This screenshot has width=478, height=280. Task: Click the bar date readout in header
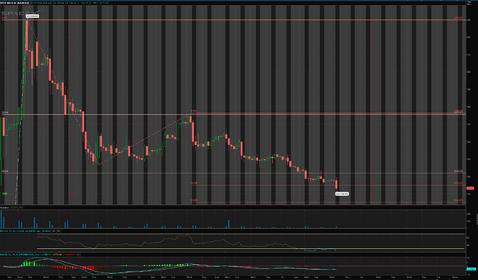click(x=41, y=3)
